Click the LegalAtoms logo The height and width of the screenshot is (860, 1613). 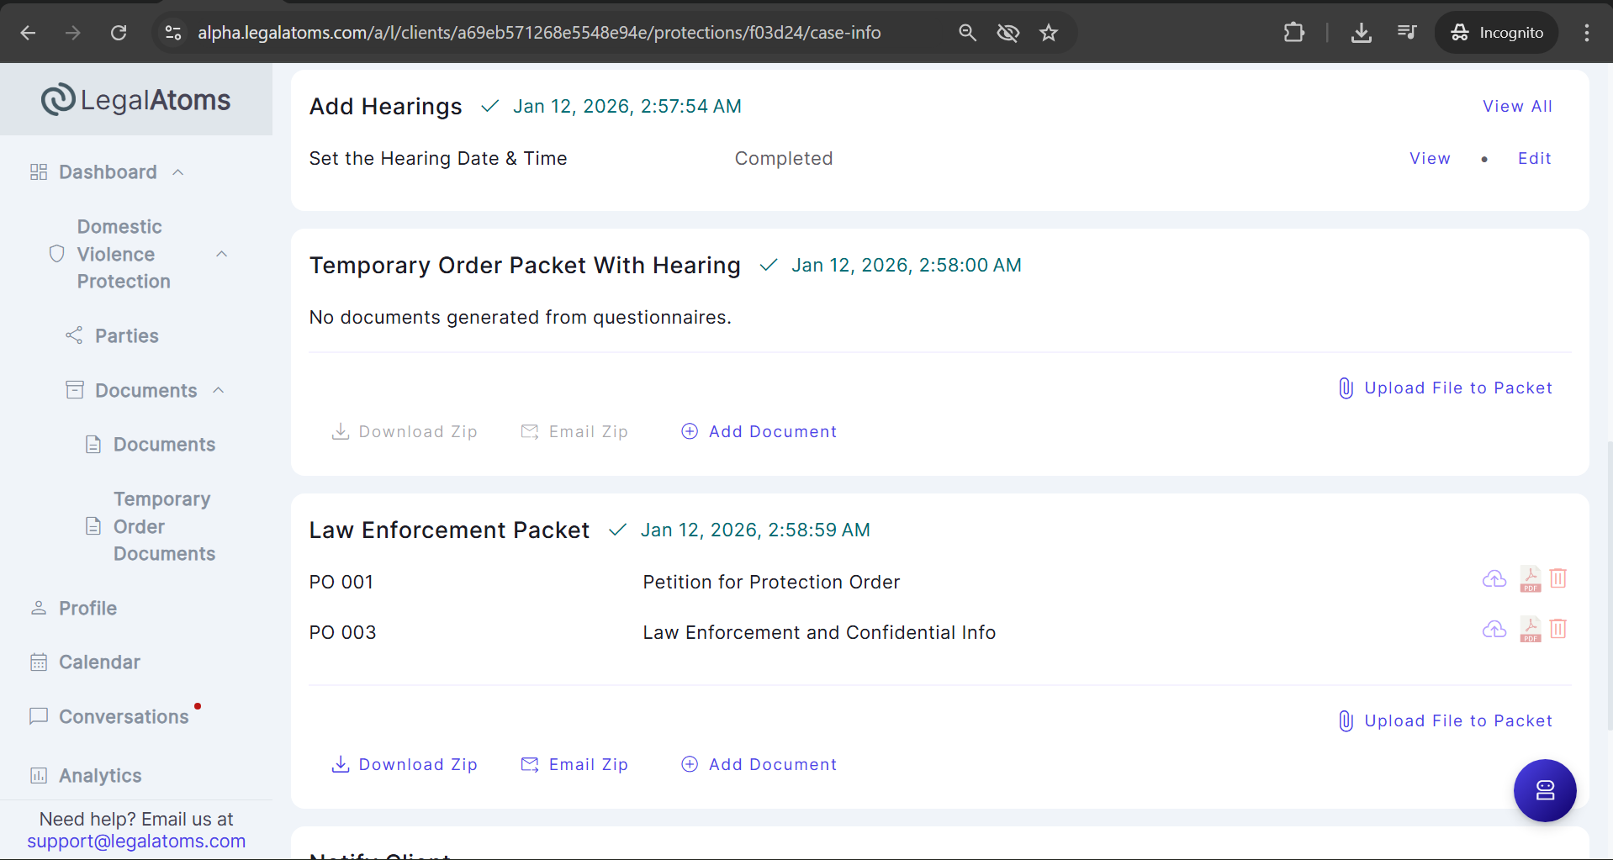coord(136,100)
